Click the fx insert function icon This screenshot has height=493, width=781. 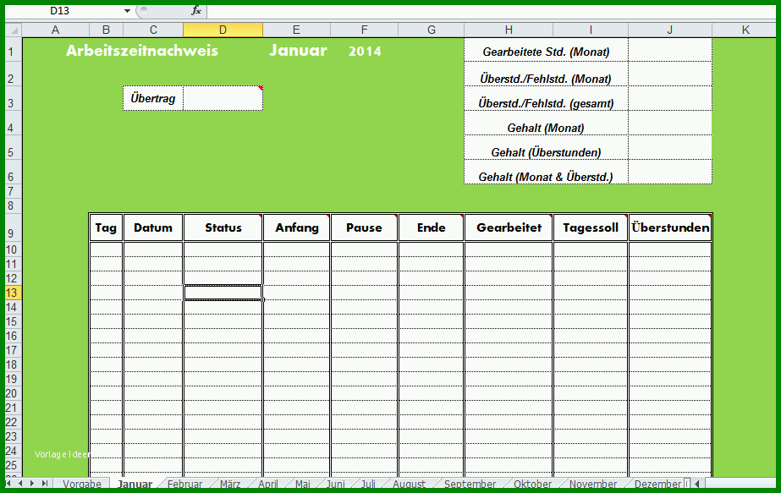click(x=196, y=10)
